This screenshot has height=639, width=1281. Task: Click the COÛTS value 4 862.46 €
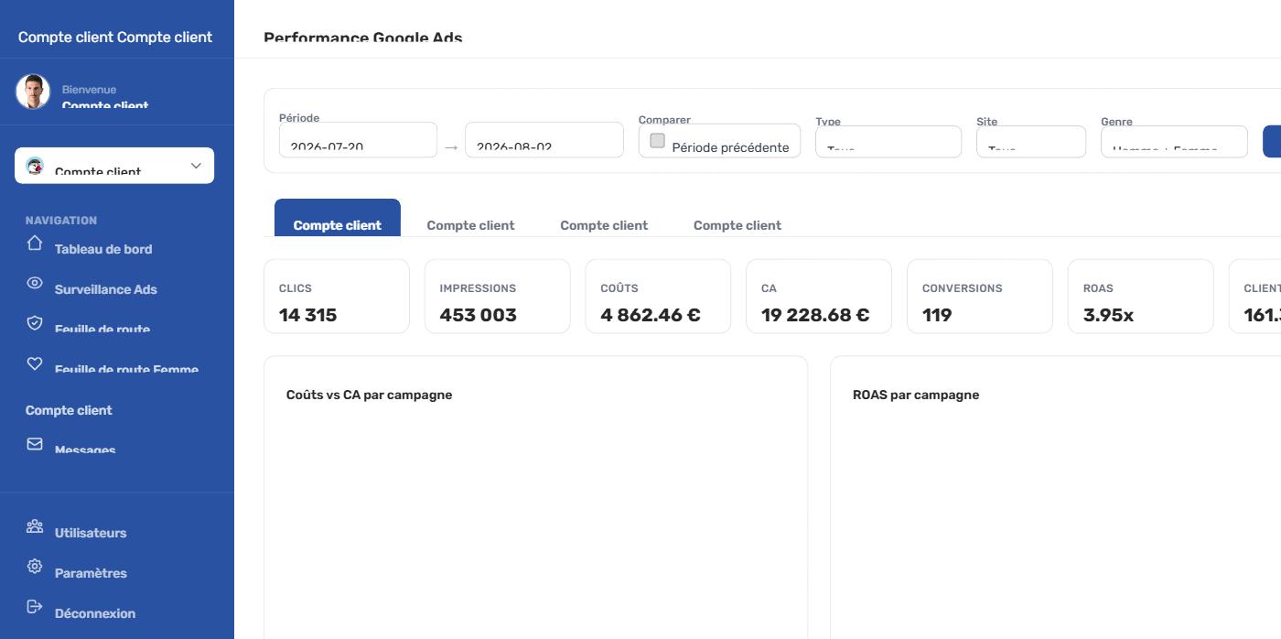tap(651, 315)
